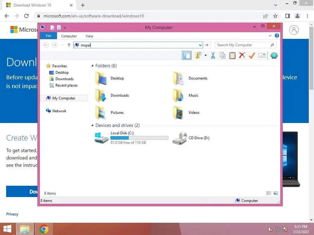Reload the Chrome page
314x235 pixels.
(26, 16)
